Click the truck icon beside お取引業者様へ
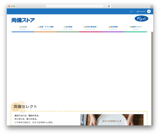Screen dimensions: 160x135 84,27
